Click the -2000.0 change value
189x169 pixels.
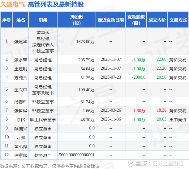coord(139,77)
